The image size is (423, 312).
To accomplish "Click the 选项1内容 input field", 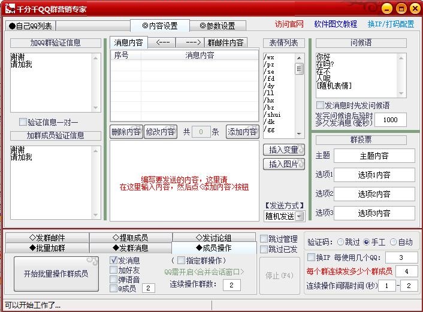I will pos(374,175).
